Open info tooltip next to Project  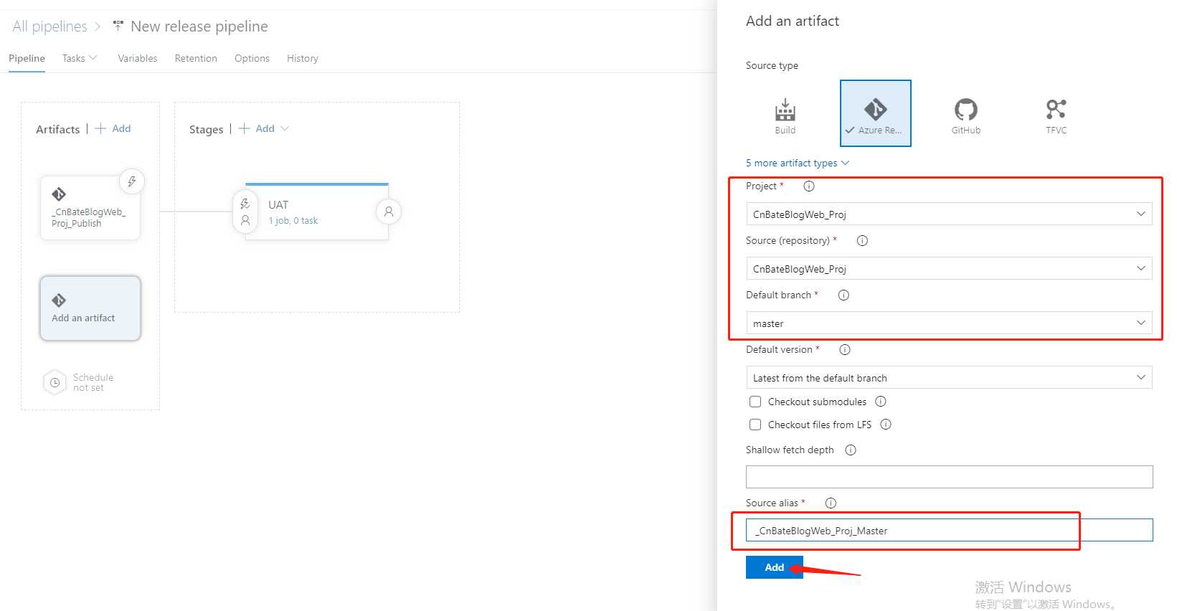tap(809, 186)
